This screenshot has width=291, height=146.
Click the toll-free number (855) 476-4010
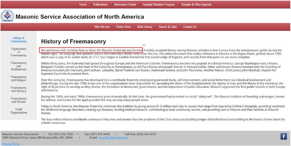[x=146, y=134]
